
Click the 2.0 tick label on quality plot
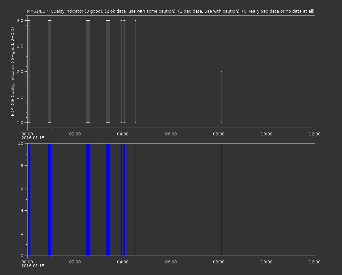pos(20,71)
